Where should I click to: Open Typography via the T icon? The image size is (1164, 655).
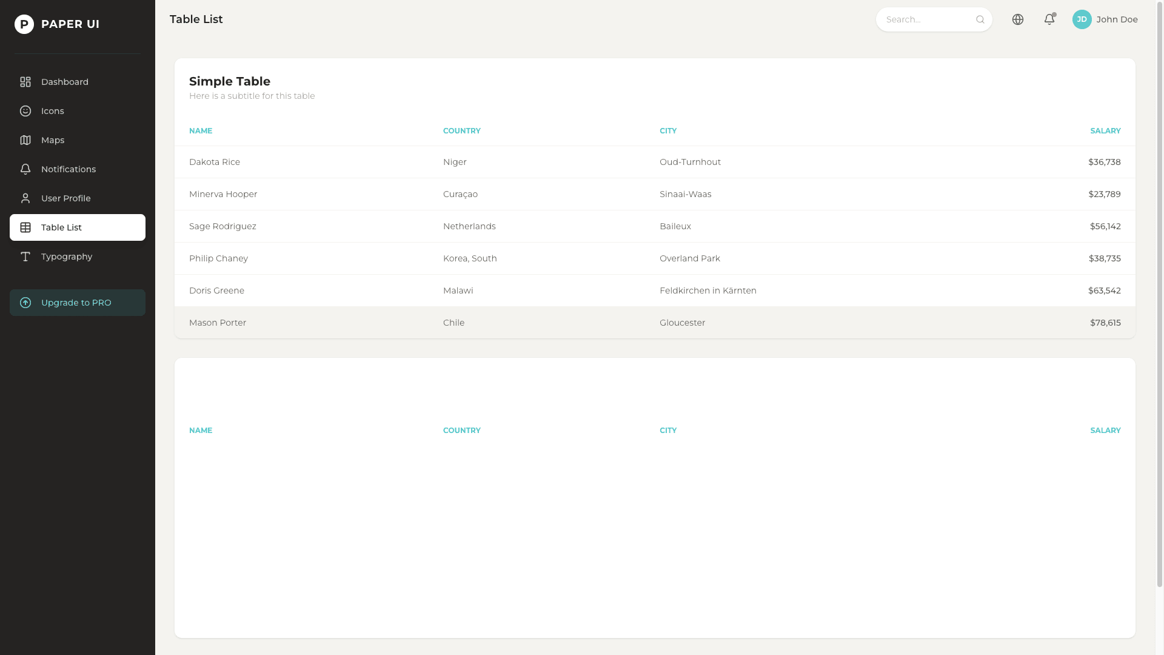(x=25, y=257)
